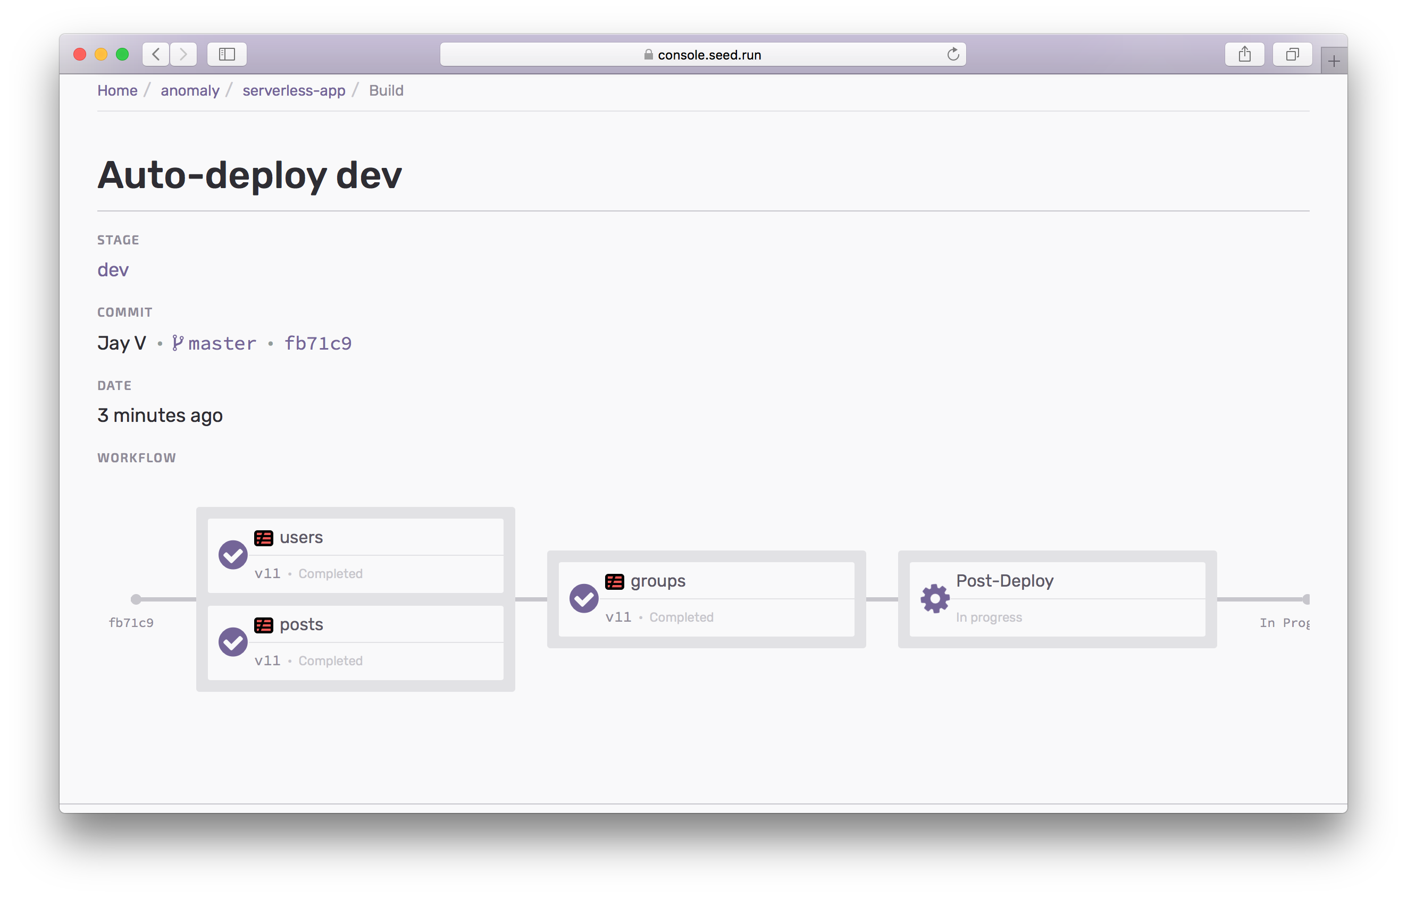Open the Home breadcrumb link
This screenshot has height=898, width=1407.
[x=118, y=90]
